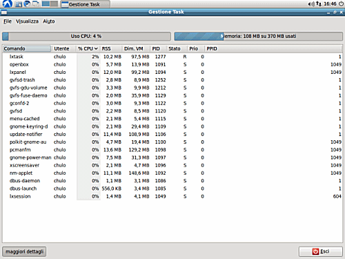Select the menu-cached process row
The image size is (345, 259).
[x=172, y=119]
